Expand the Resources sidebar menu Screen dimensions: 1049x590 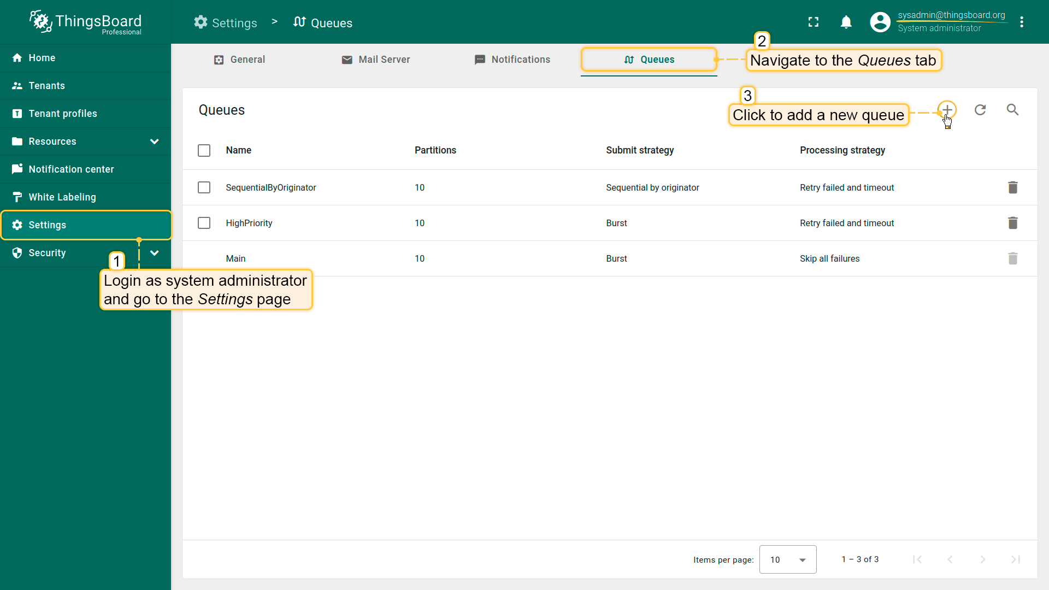click(154, 141)
